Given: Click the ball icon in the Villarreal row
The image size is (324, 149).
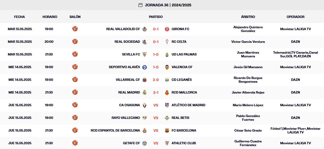Looking at the screenshot, I should tap(75, 80).
